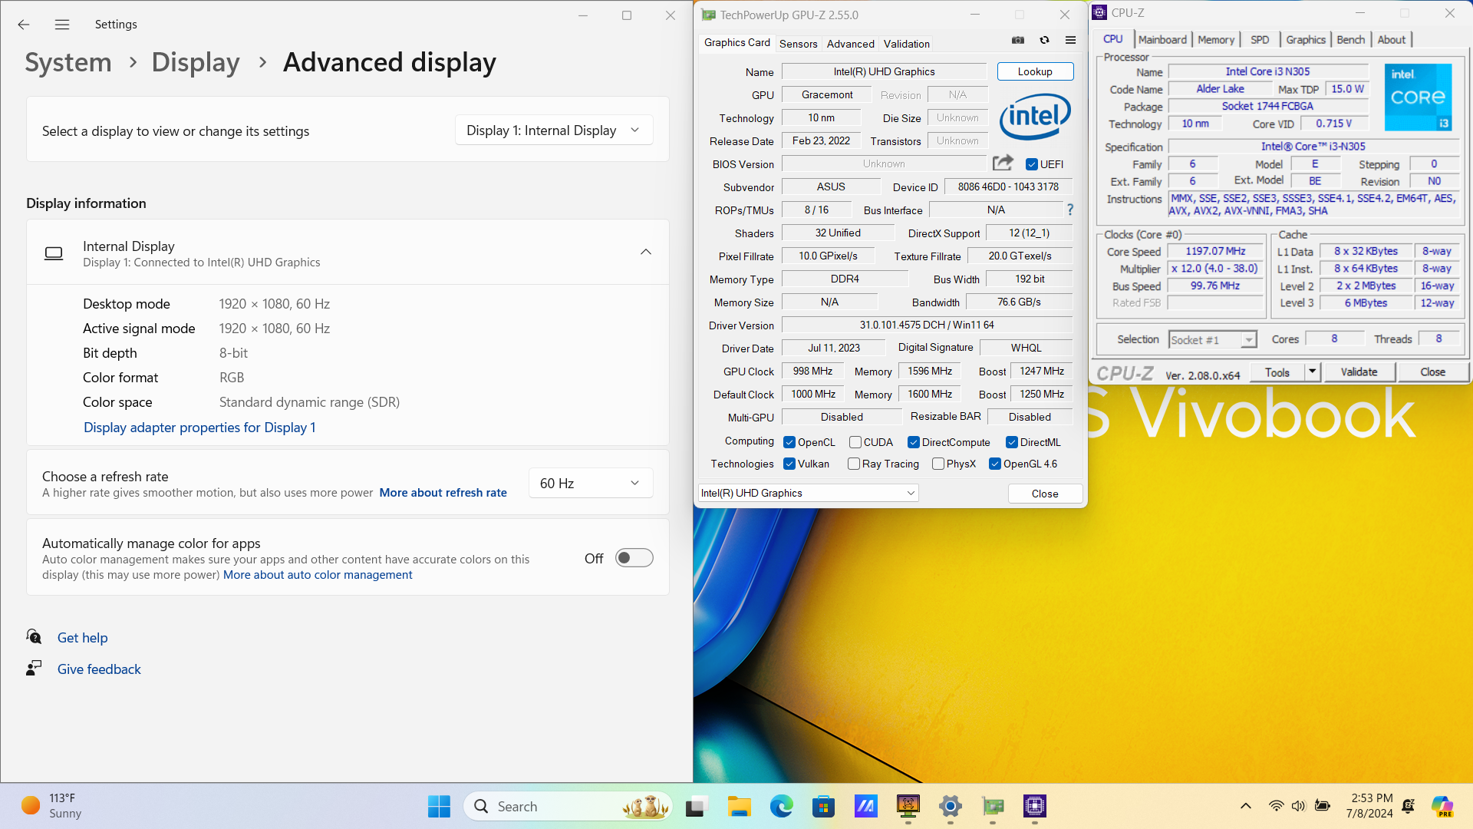Open the CPU-Z SPD tab

click(1260, 39)
